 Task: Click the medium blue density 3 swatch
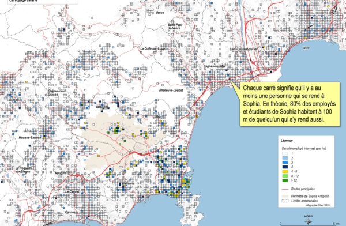(x=285, y=162)
